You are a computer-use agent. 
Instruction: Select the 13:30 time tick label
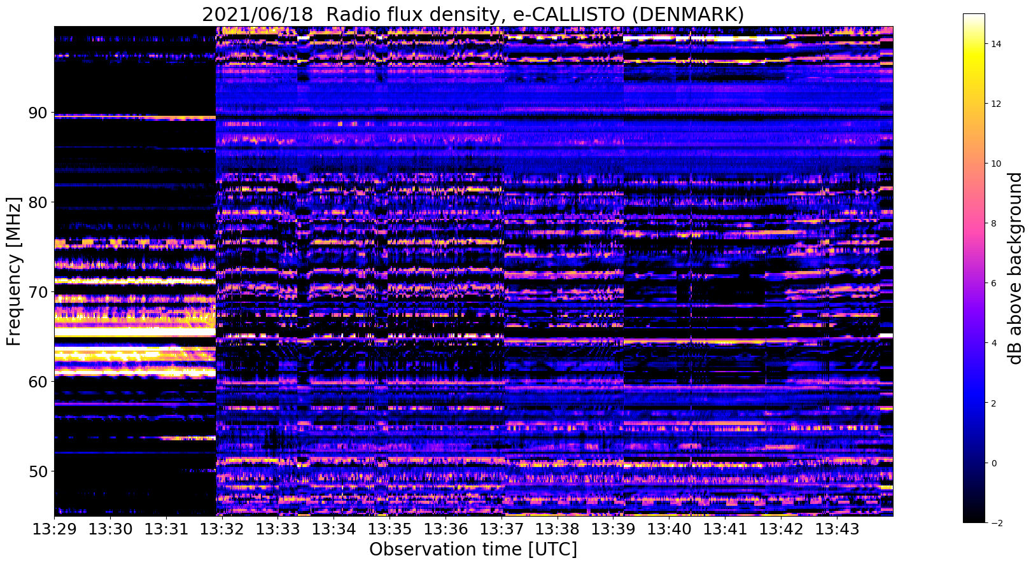[x=110, y=529]
